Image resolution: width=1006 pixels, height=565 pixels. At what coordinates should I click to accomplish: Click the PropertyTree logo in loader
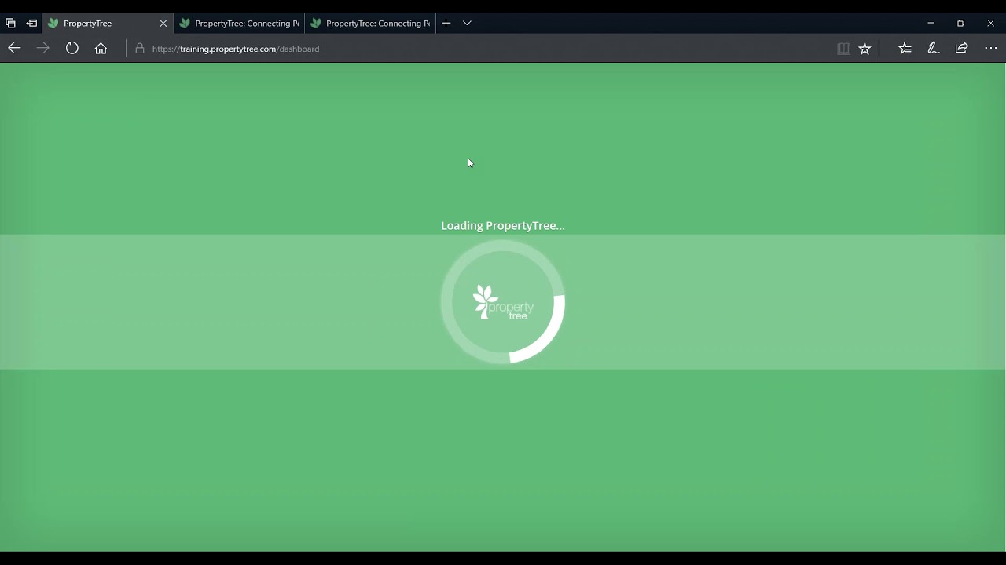503,302
